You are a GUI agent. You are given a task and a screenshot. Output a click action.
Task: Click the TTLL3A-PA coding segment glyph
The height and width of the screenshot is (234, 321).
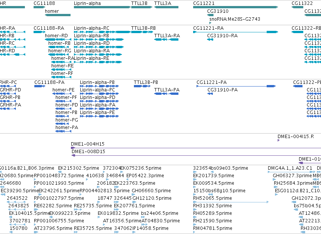point(166,94)
